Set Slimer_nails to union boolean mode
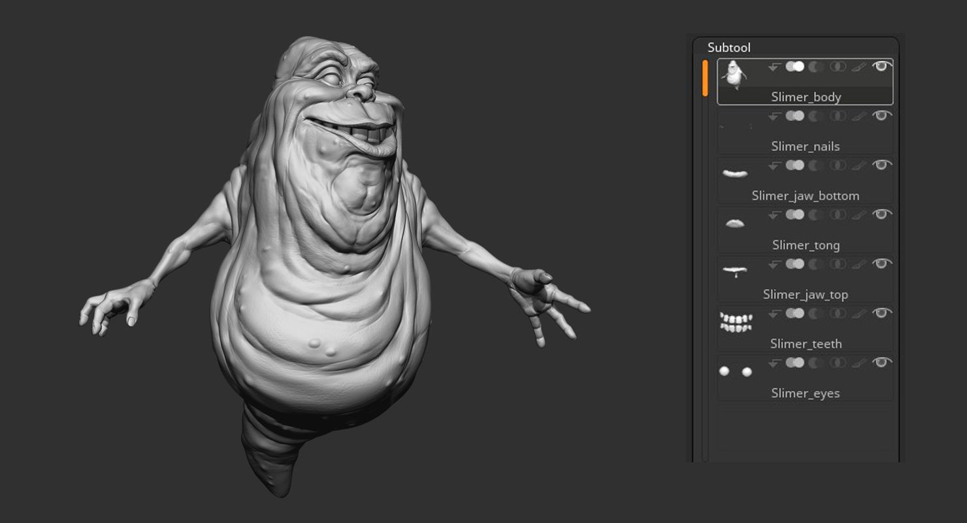Image resolution: width=967 pixels, height=523 pixels. point(795,116)
